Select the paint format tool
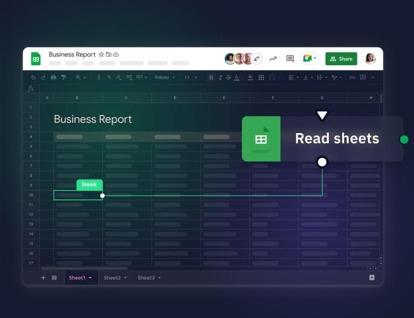414x318 pixels. click(x=64, y=78)
